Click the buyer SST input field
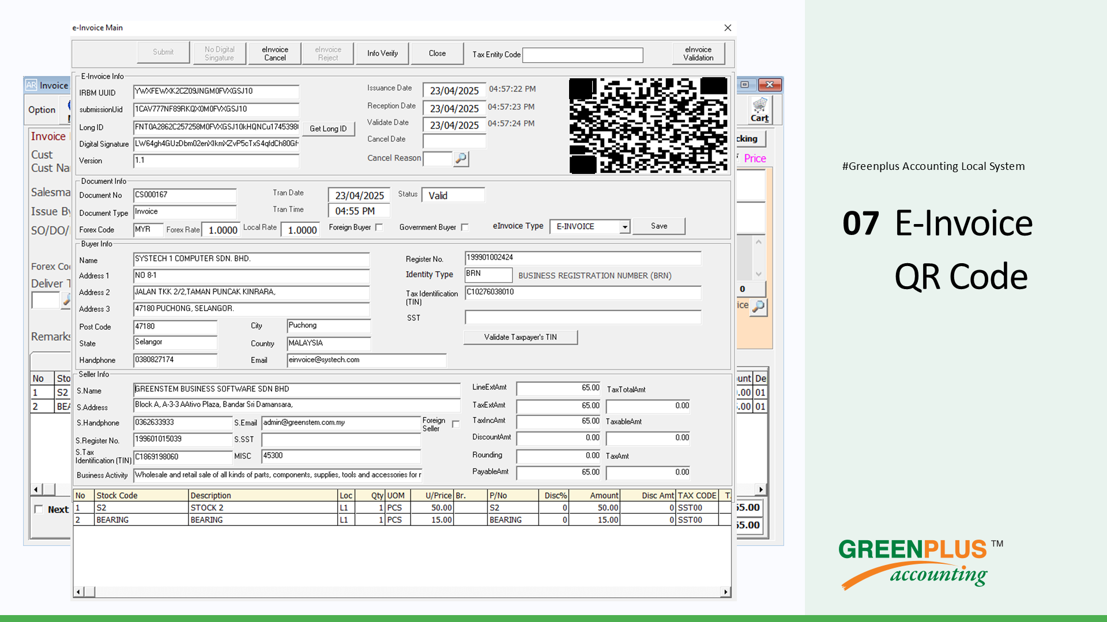 click(x=582, y=317)
